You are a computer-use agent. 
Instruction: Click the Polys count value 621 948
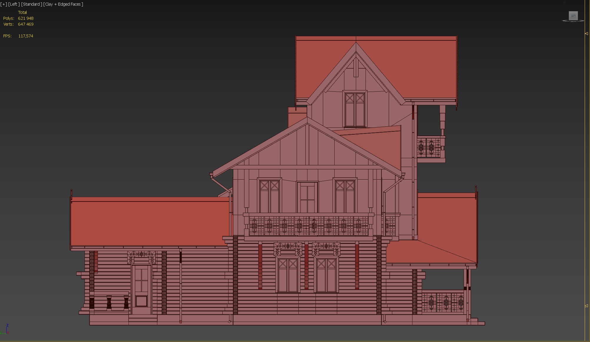point(26,18)
